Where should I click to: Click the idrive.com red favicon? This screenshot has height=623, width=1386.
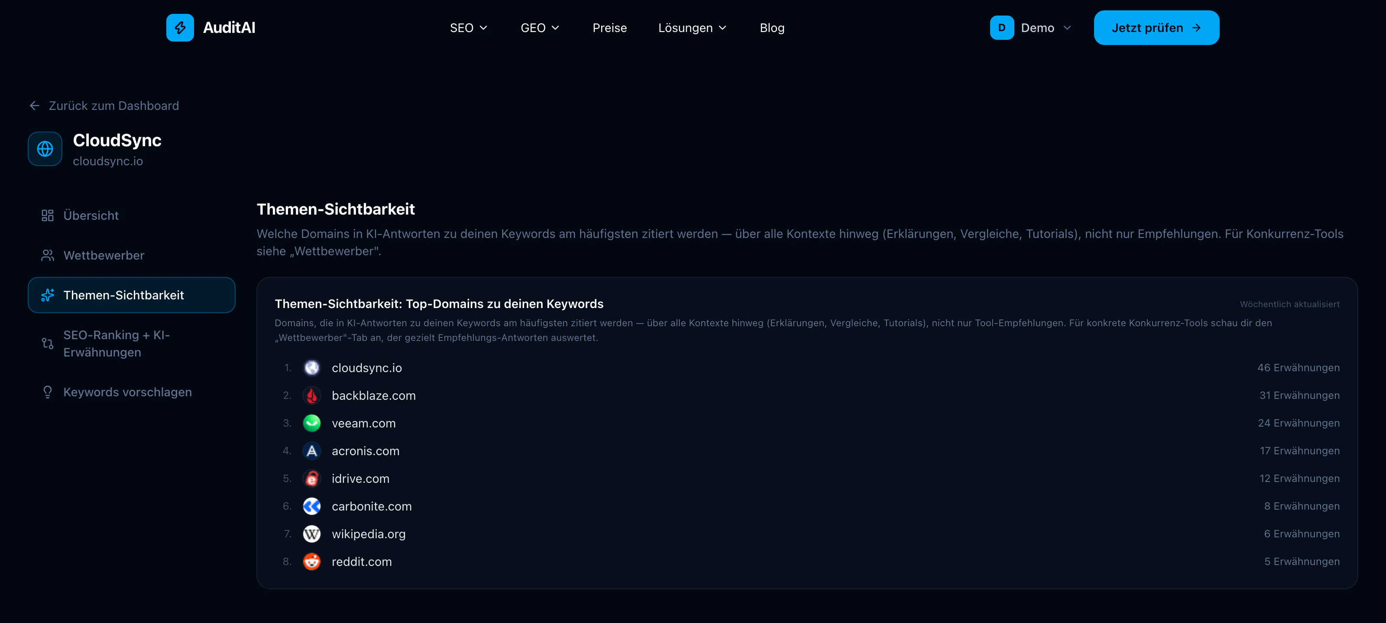[311, 478]
